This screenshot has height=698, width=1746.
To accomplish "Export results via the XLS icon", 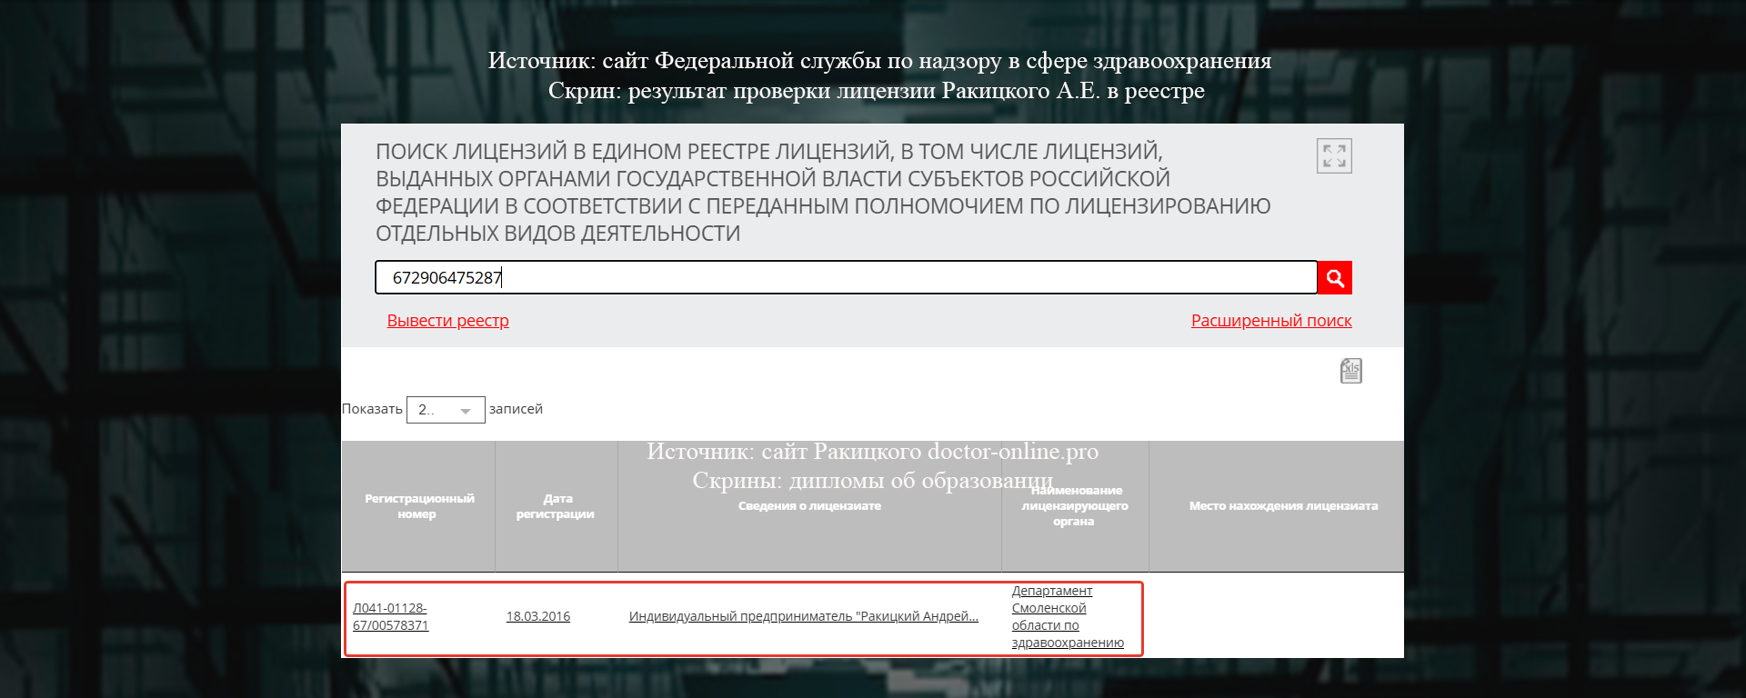I will (1350, 371).
